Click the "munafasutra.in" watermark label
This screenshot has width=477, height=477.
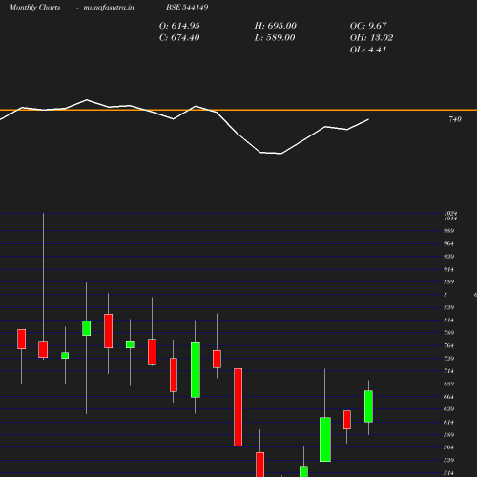pos(109,8)
